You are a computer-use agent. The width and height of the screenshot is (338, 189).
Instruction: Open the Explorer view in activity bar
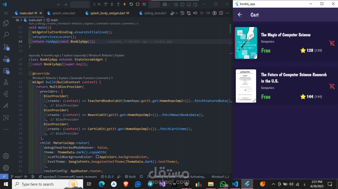pyautogui.click(x=6, y=23)
